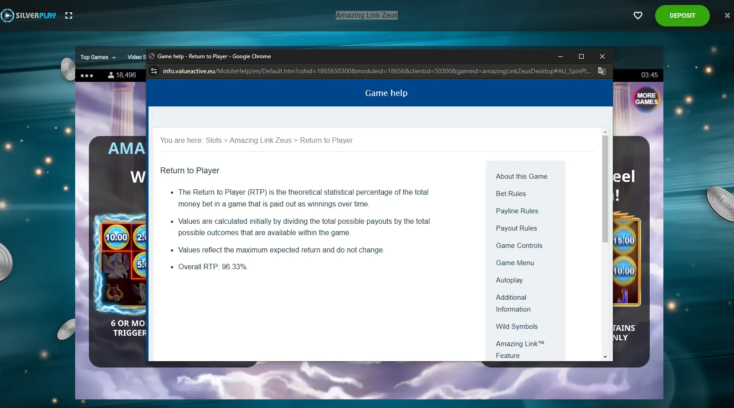Image resolution: width=734 pixels, height=408 pixels.
Task: Click the 18,496 player count
Action: click(126, 75)
